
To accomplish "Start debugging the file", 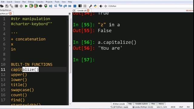I will (51, 6).
